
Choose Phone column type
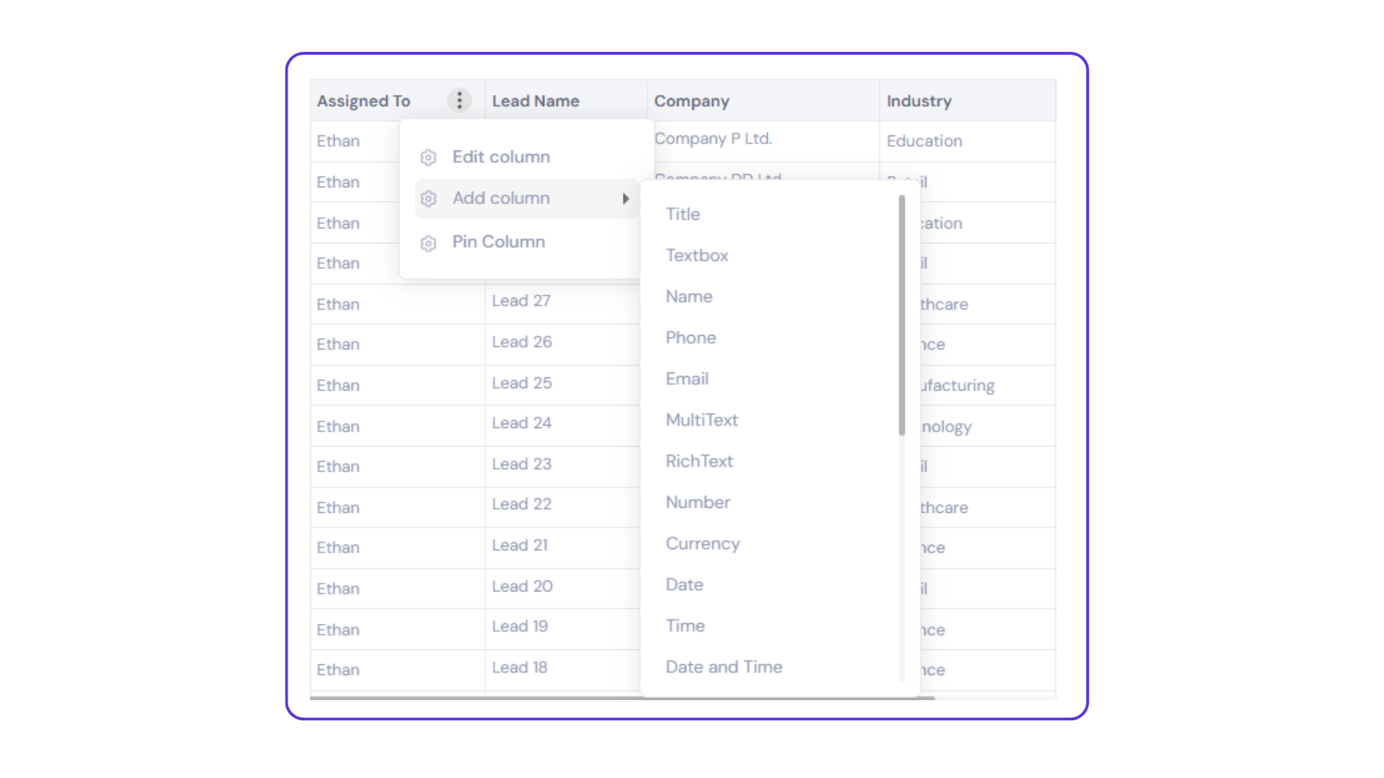(x=691, y=338)
